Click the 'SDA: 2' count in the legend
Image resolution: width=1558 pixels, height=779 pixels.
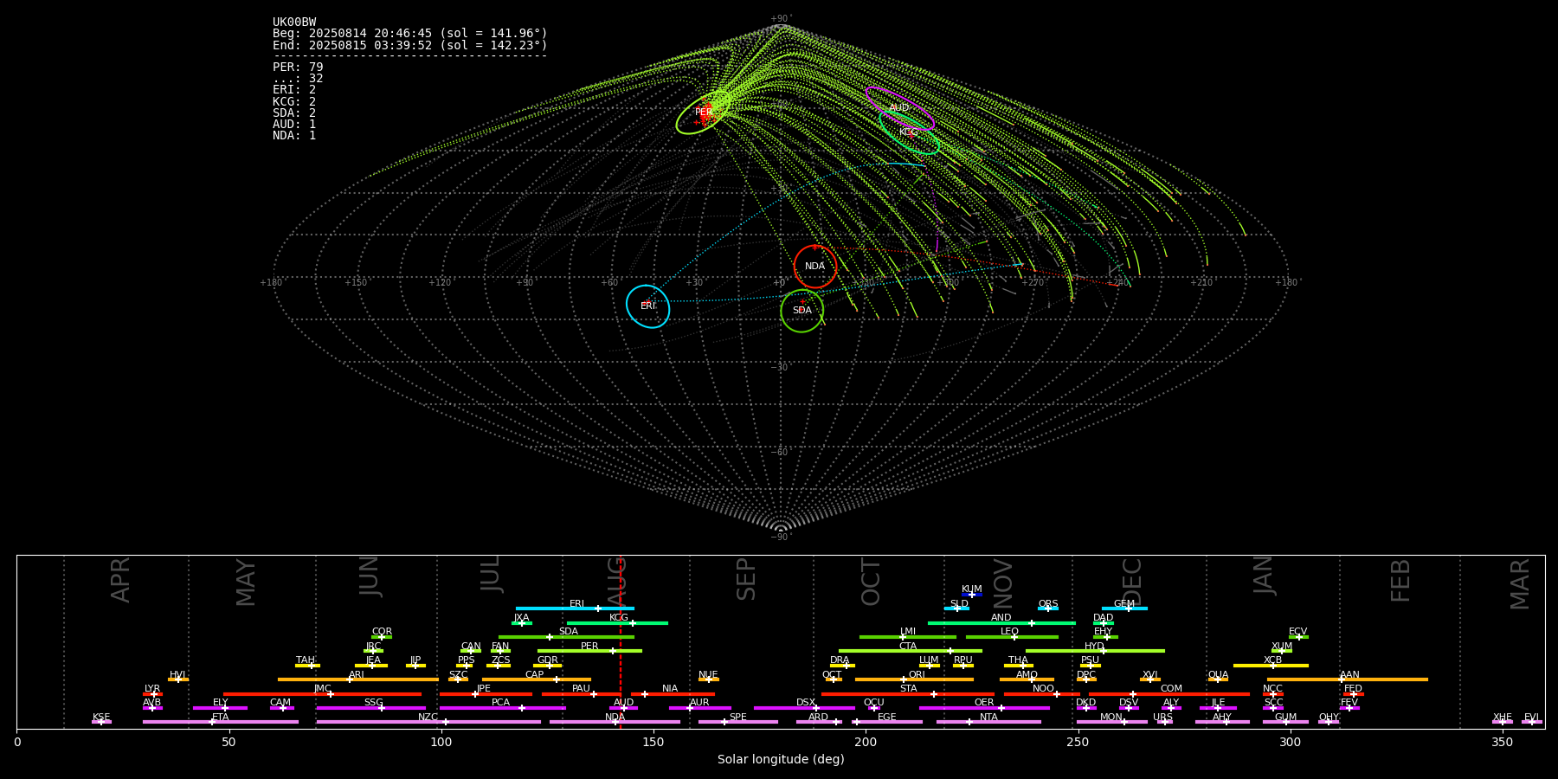coord(294,113)
